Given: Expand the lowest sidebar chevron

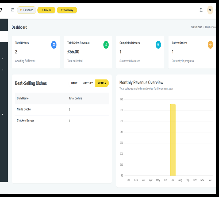Looking at the screenshot, I should (2, 114).
